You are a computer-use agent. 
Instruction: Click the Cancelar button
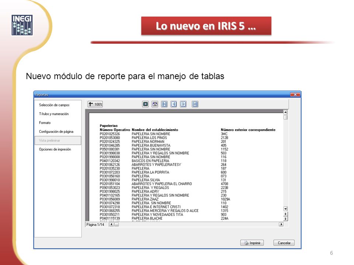click(x=284, y=243)
